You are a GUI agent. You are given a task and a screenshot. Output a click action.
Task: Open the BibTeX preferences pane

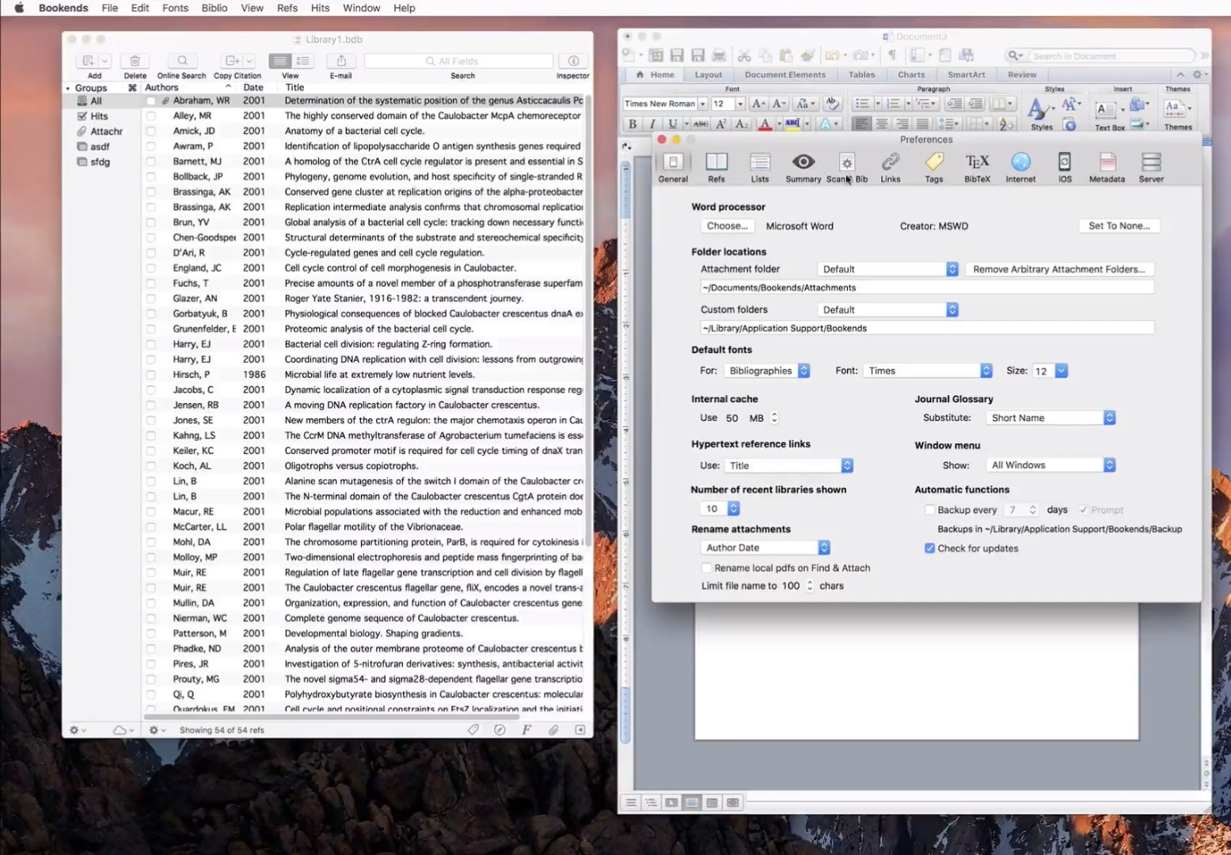click(x=977, y=167)
